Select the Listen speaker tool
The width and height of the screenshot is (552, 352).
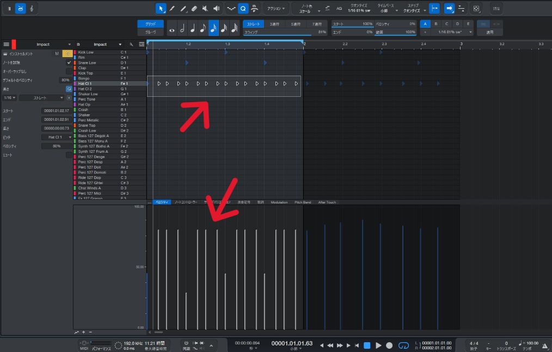pyautogui.click(x=217, y=9)
